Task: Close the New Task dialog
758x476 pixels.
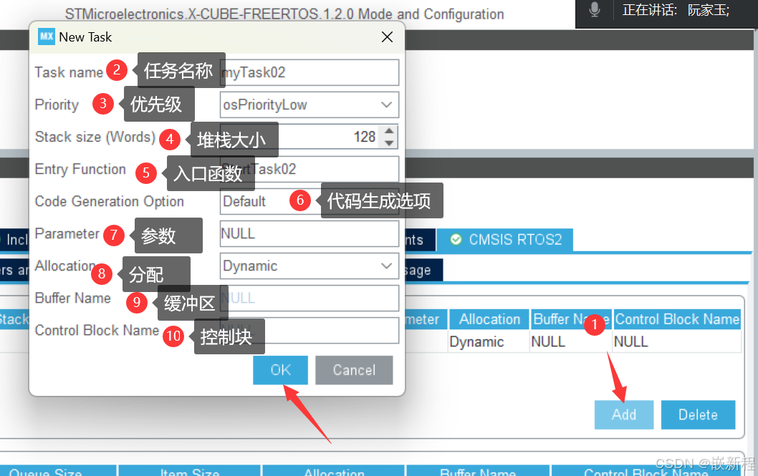Action: (387, 37)
